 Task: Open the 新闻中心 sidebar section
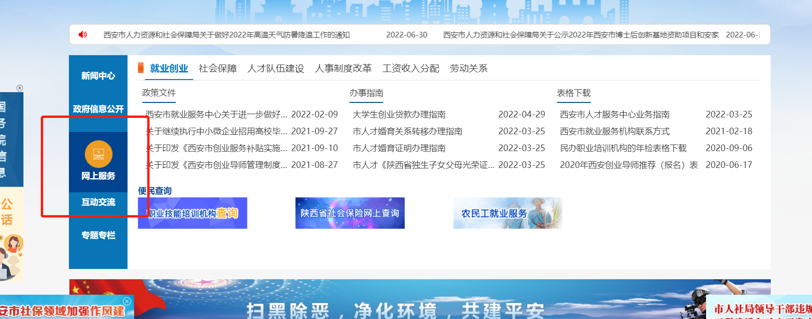[98, 76]
